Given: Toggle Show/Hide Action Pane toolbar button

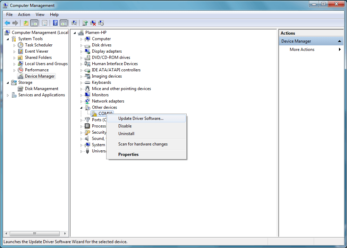Looking at the screenshot, I should pyautogui.click(x=64, y=23).
